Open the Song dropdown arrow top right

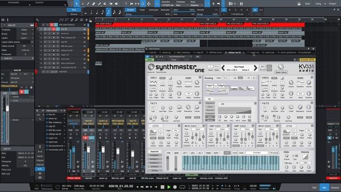tap(325, 4)
